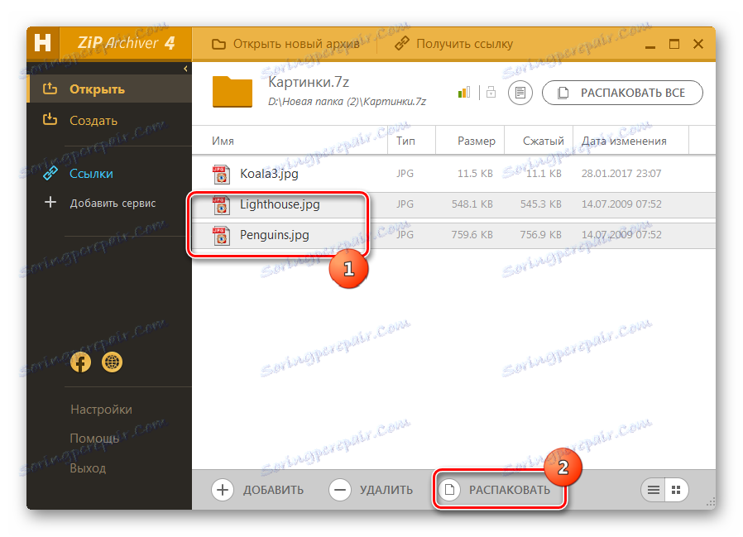Open the website globe icon
Image resolution: width=743 pixels, height=537 pixels.
pyautogui.click(x=113, y=362)
